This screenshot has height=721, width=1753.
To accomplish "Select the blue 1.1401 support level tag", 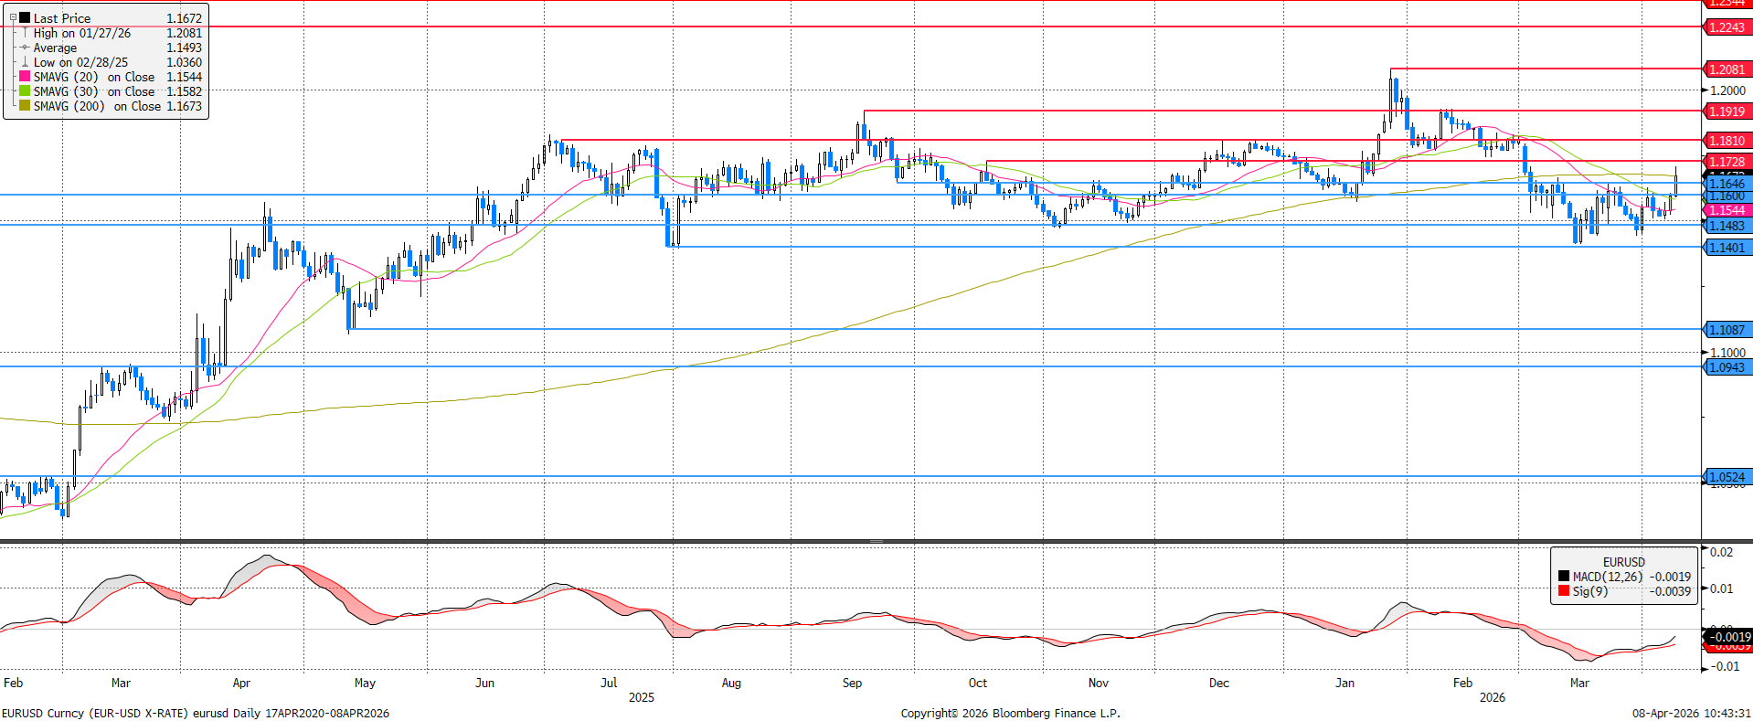I will [x=1726, y=248].
